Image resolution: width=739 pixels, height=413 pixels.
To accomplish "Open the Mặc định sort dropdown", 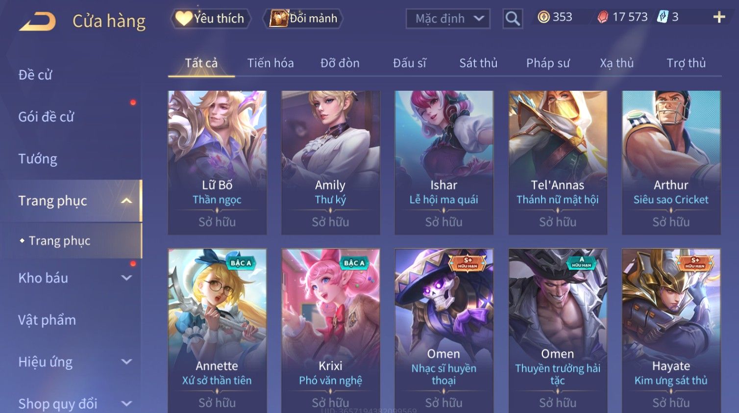I will [x=448, y=19].
